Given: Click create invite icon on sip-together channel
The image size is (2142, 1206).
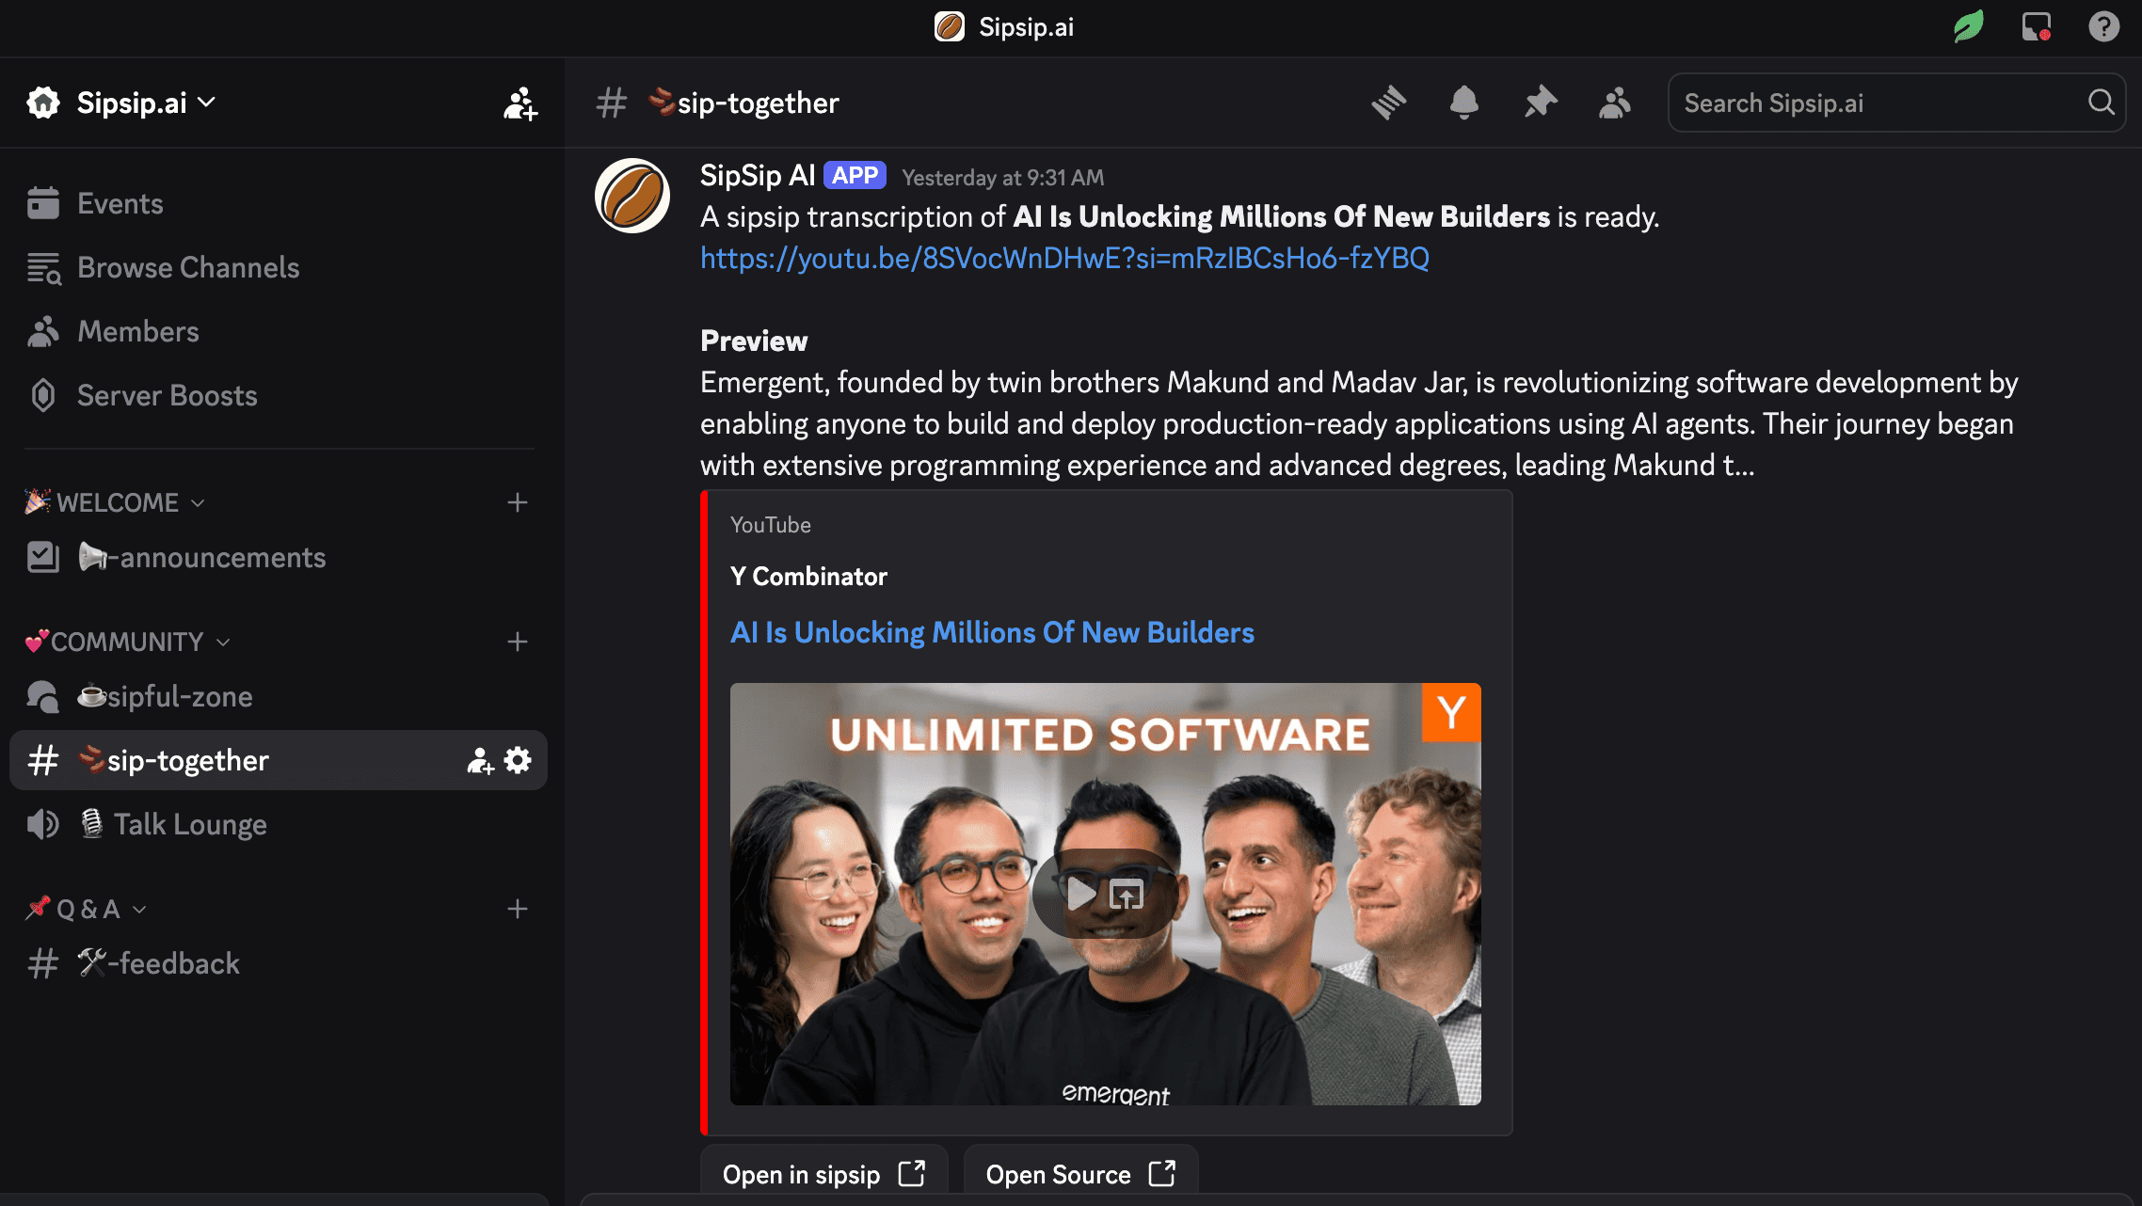Looking at the screenshot, I should point(480,760).
